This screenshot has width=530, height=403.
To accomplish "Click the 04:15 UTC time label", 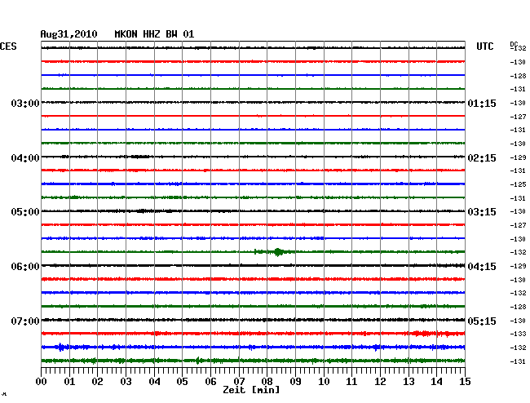I will [x=482, y=267].
